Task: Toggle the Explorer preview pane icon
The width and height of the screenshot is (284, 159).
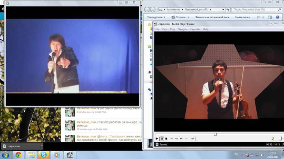Action: point(270,17)
